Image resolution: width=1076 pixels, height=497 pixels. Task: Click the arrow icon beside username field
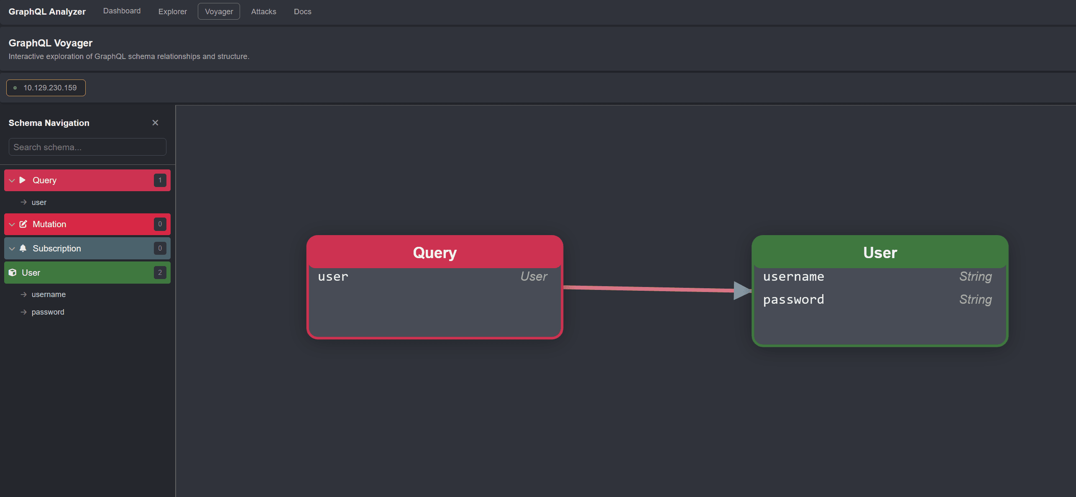pos(24,294)
